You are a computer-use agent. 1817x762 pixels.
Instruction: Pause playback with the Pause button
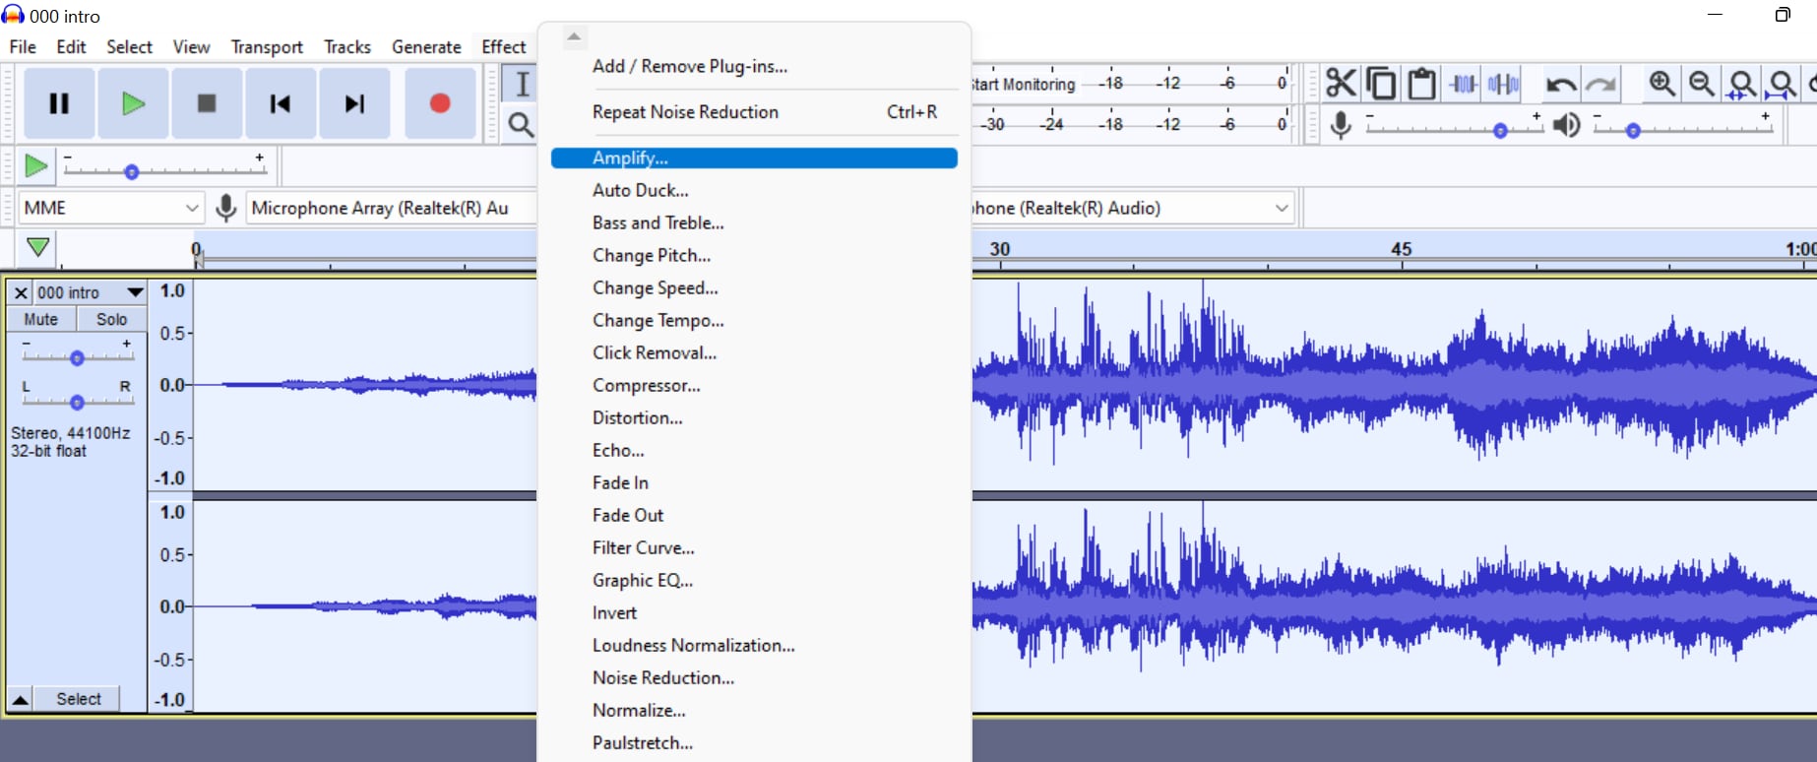point(59,103)
